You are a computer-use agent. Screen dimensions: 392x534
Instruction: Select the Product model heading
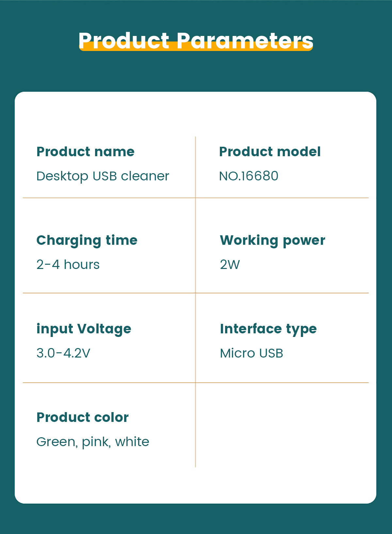270,152
